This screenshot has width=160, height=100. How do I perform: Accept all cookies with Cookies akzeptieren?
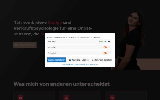click(57, 60)
